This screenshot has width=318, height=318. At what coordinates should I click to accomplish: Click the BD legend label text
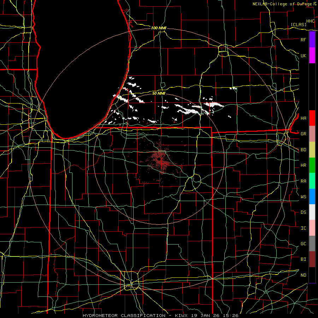click(x=303, y=150)
